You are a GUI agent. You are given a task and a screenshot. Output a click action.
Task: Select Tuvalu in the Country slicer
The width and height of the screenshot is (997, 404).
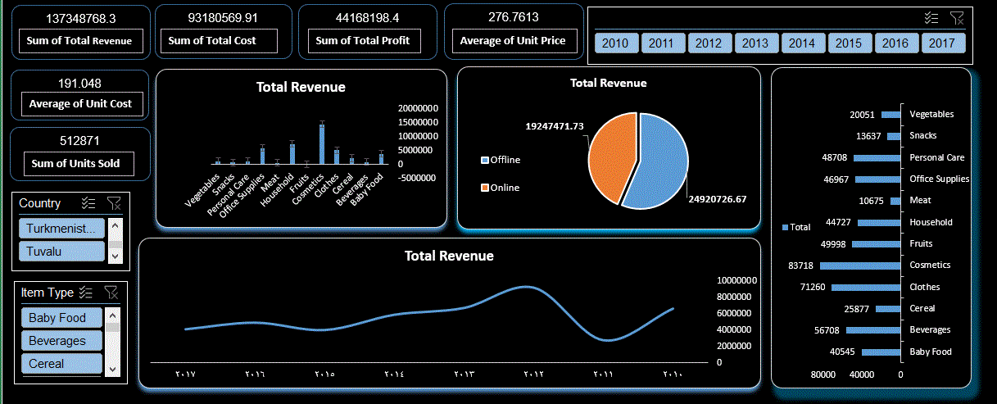(x=62, y=252)
